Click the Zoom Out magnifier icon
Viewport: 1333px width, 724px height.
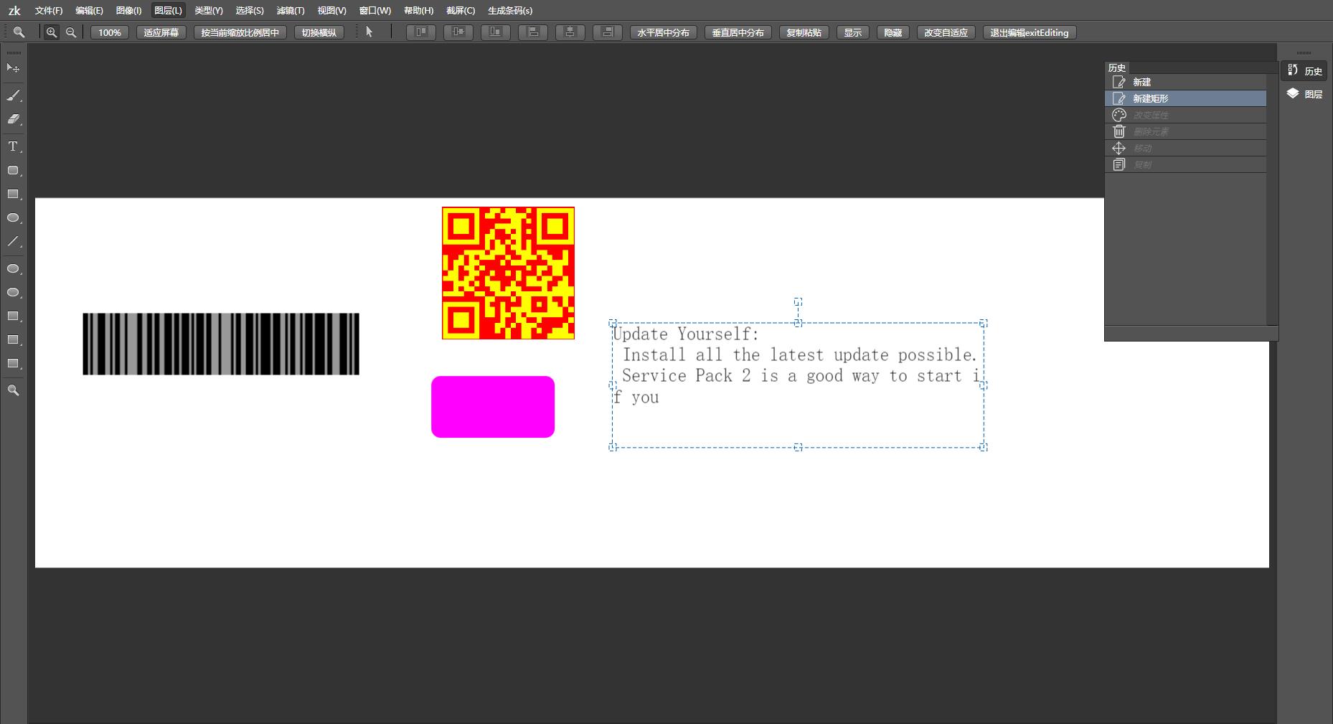[x=71, y=32]
